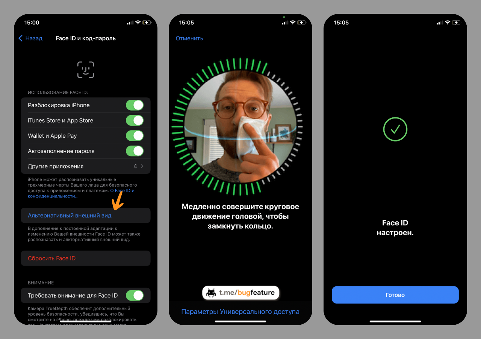Tap battery icon on left phone
This screenshot has height=339, width=481.
click(147, 23)
